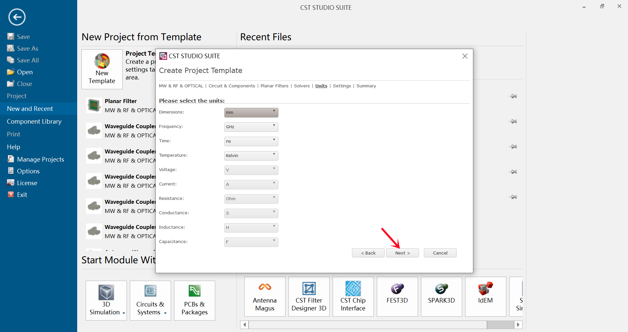Open Manage Projects icon

click(x=11, y=159)
